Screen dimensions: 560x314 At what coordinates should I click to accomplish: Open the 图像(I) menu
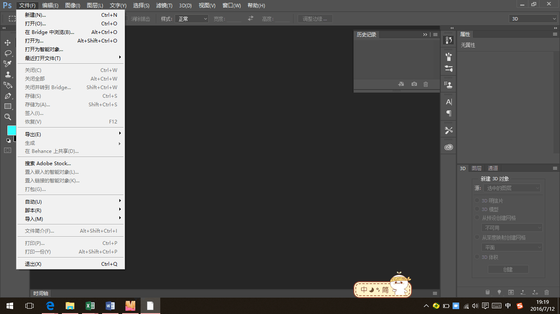click(73, 5)
